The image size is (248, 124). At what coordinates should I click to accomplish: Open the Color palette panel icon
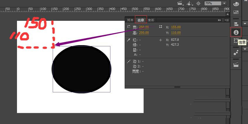click(236, 4)
